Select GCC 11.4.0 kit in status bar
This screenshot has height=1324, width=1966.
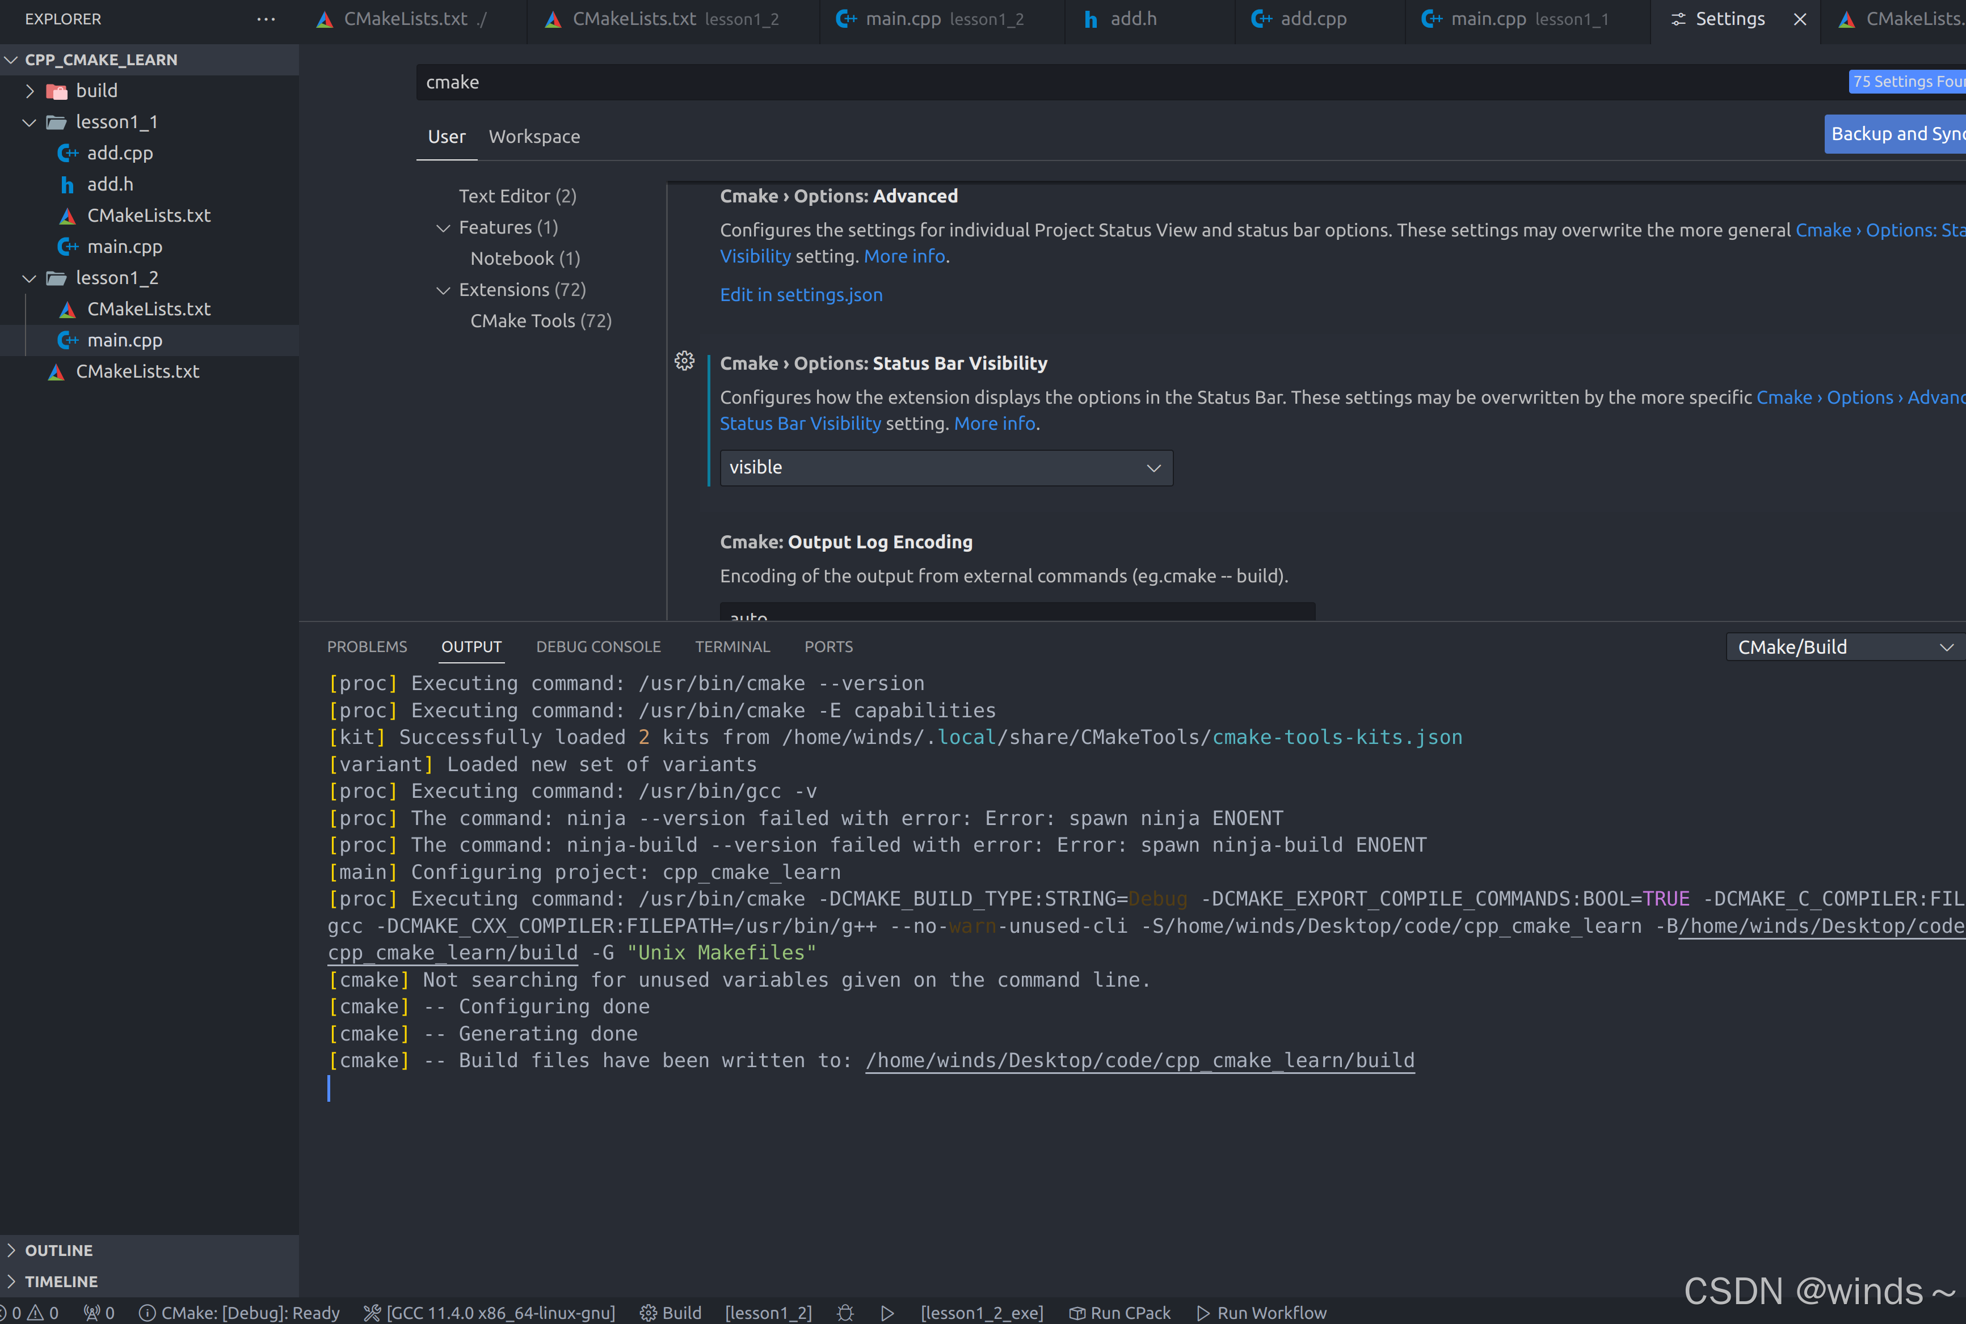pos(489,1312)
